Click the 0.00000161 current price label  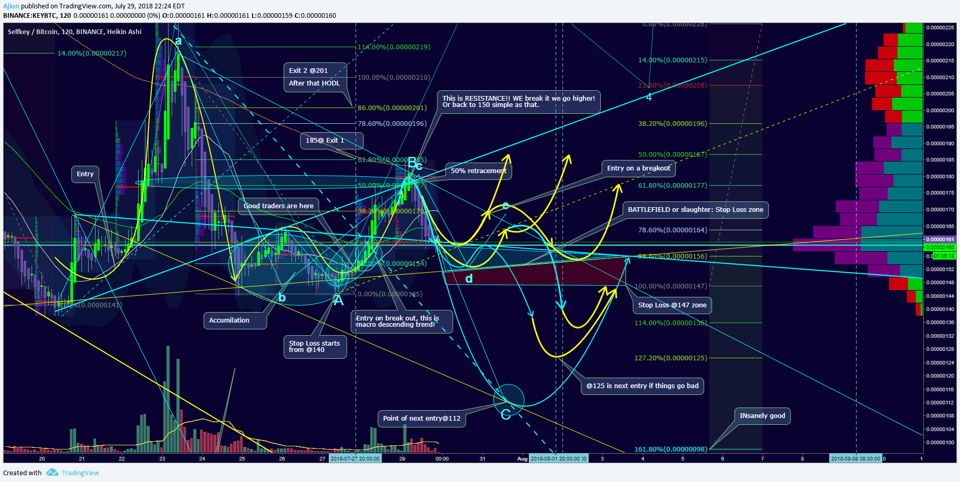pos(940,240)
